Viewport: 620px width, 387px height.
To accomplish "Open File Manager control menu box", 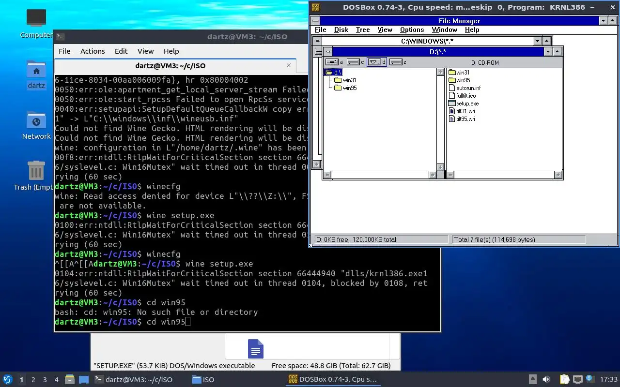I will [x=315, y=21].
